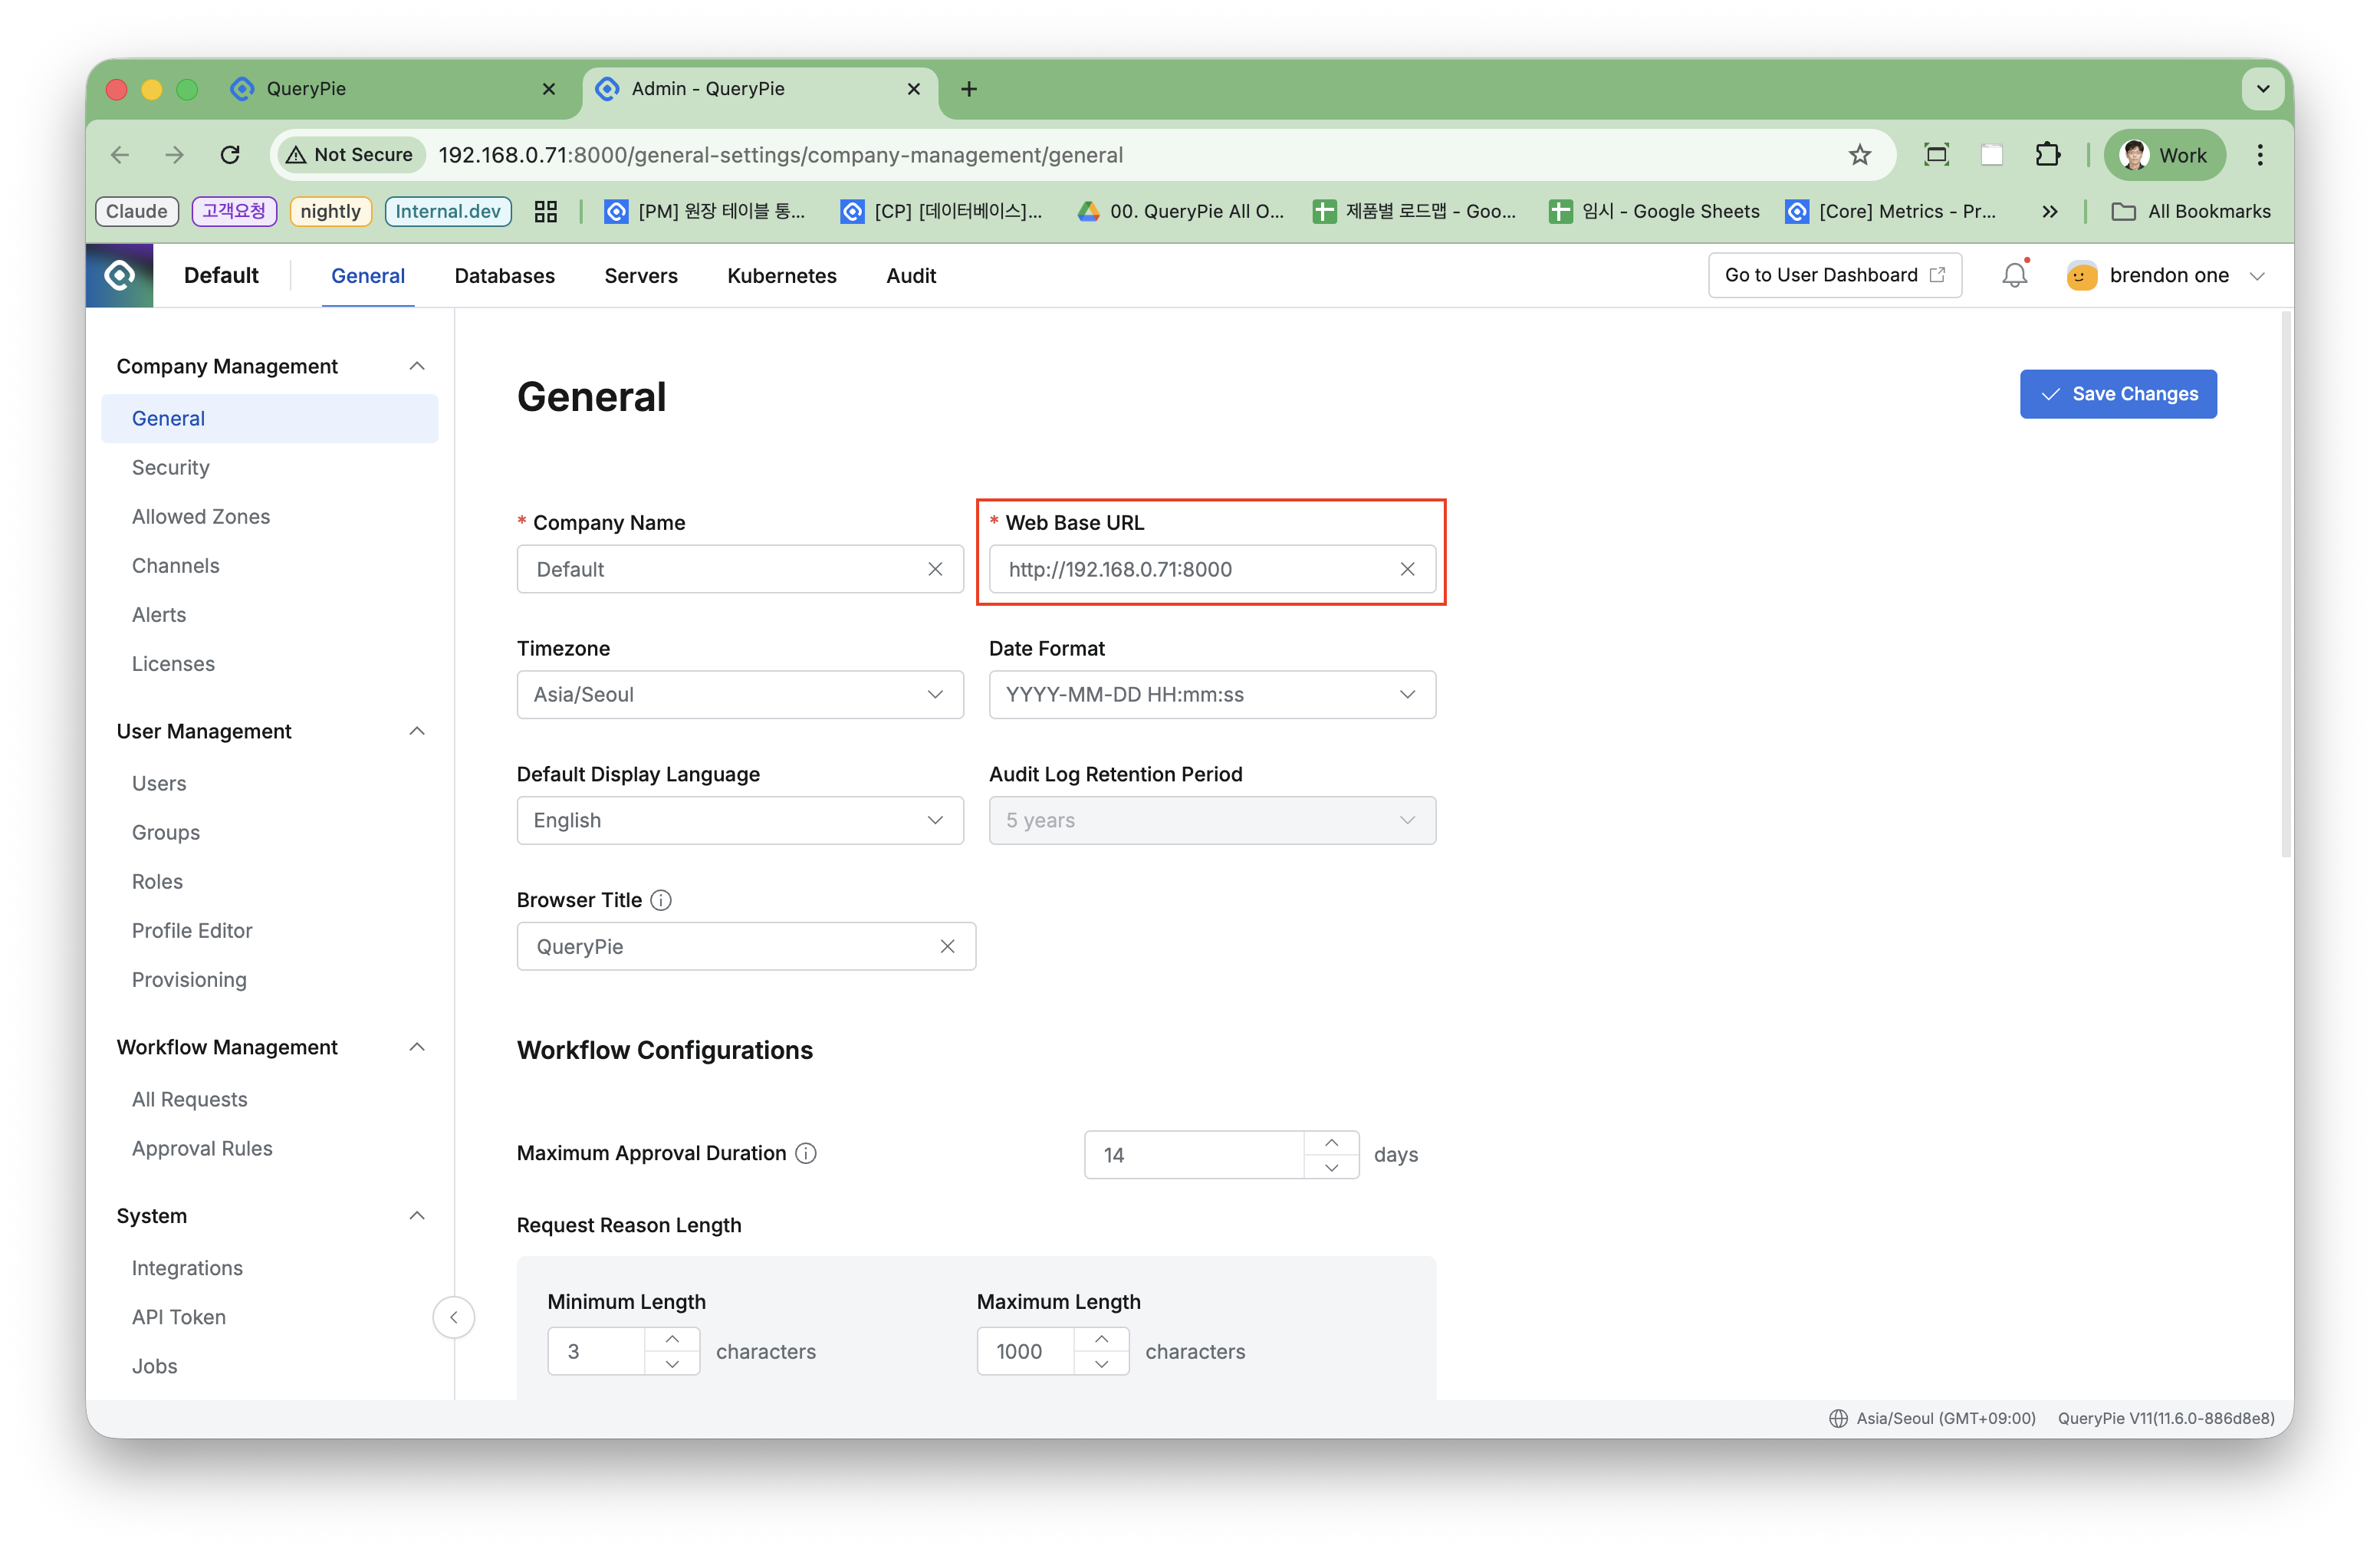
Task: Clear the Company Name field
Action: click(935, 569)
